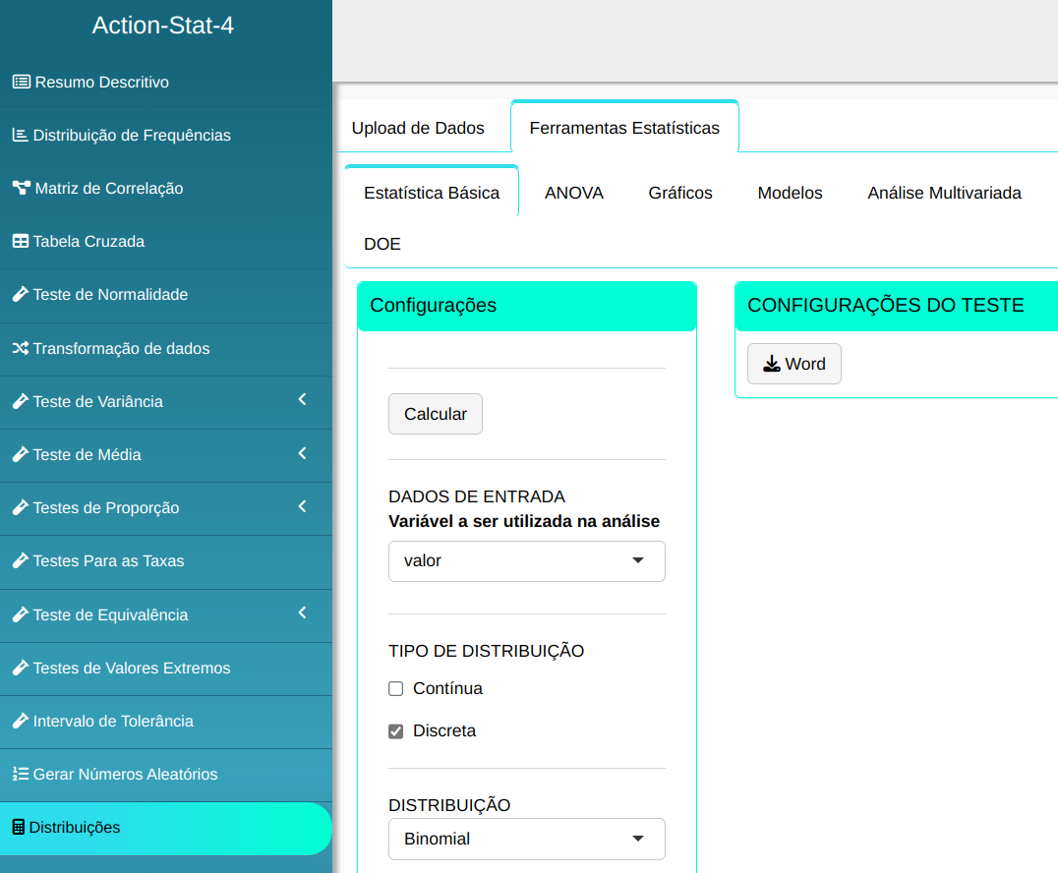Expand the Testes de Proporção submenu chevron
Image resolution: width=1058 pixels, height=873 pixels.
click(302, 506)
